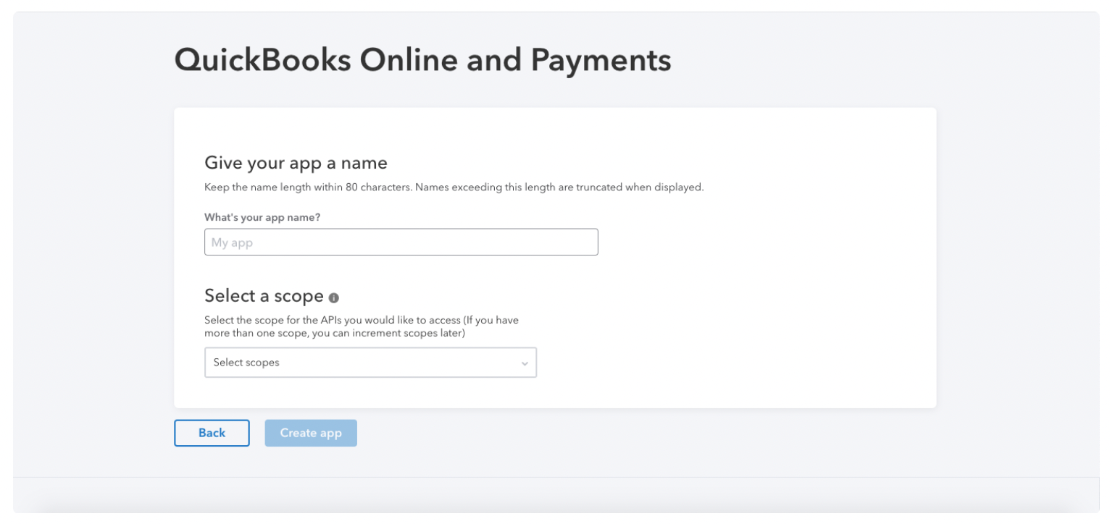Image resolution: width=1110 pixels, height=524 pixels.
Task: Click the "Select a scope" heading text
Action: point(264,296)
